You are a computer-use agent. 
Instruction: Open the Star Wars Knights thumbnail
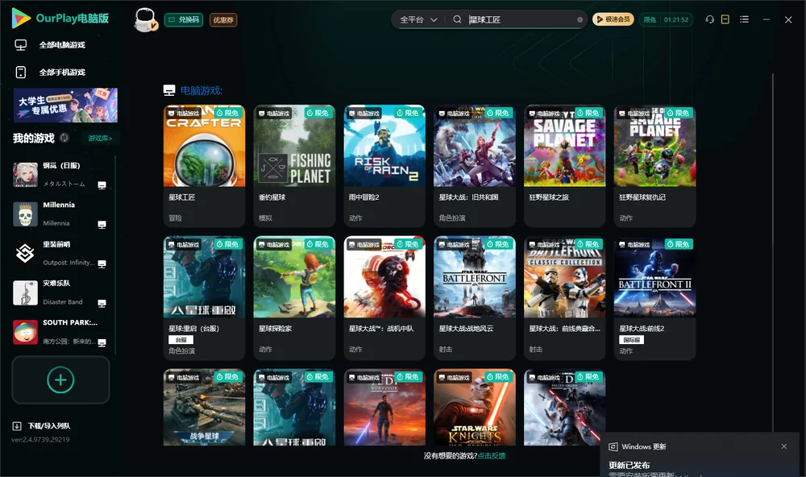(x=475, y=407)
